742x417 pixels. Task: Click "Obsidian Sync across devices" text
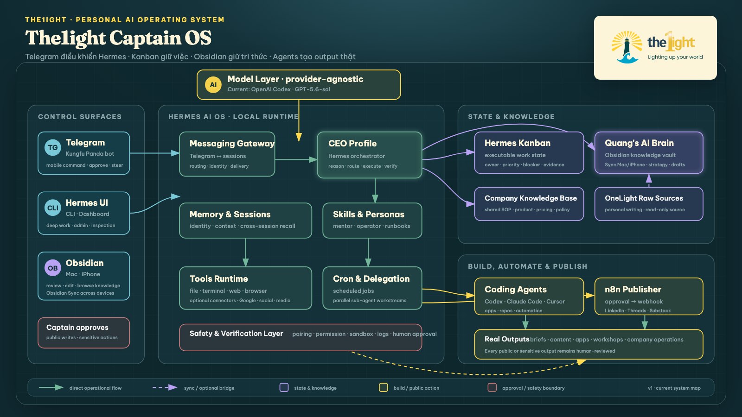[x=80, y=293]
